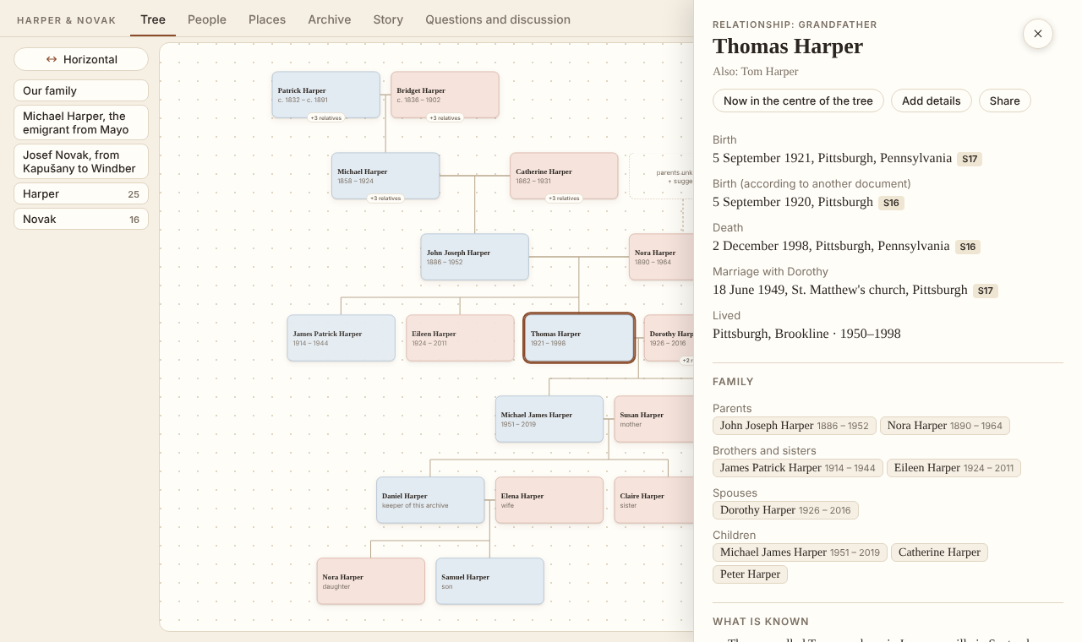This screenshot has height=642, width=1082.
Task: Click the Add details button
Action: (x=932, y=101)
